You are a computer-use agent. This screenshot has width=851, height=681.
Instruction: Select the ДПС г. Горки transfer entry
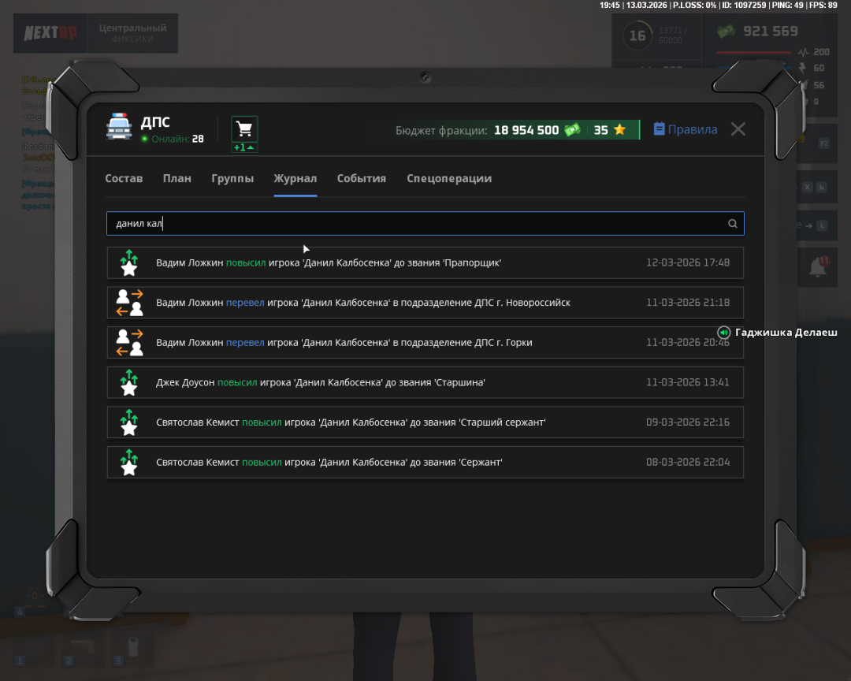(x=425, y=343)
